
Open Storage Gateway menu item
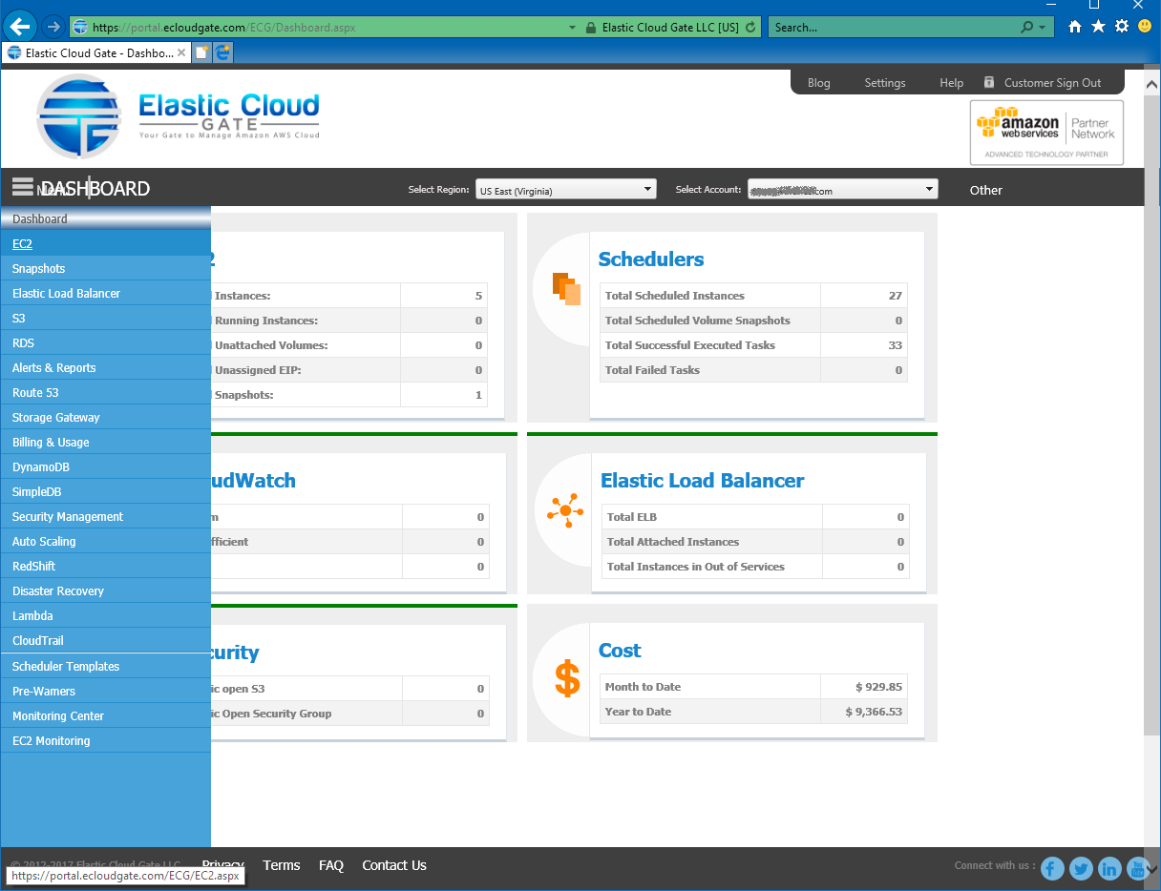click(105, 417)
